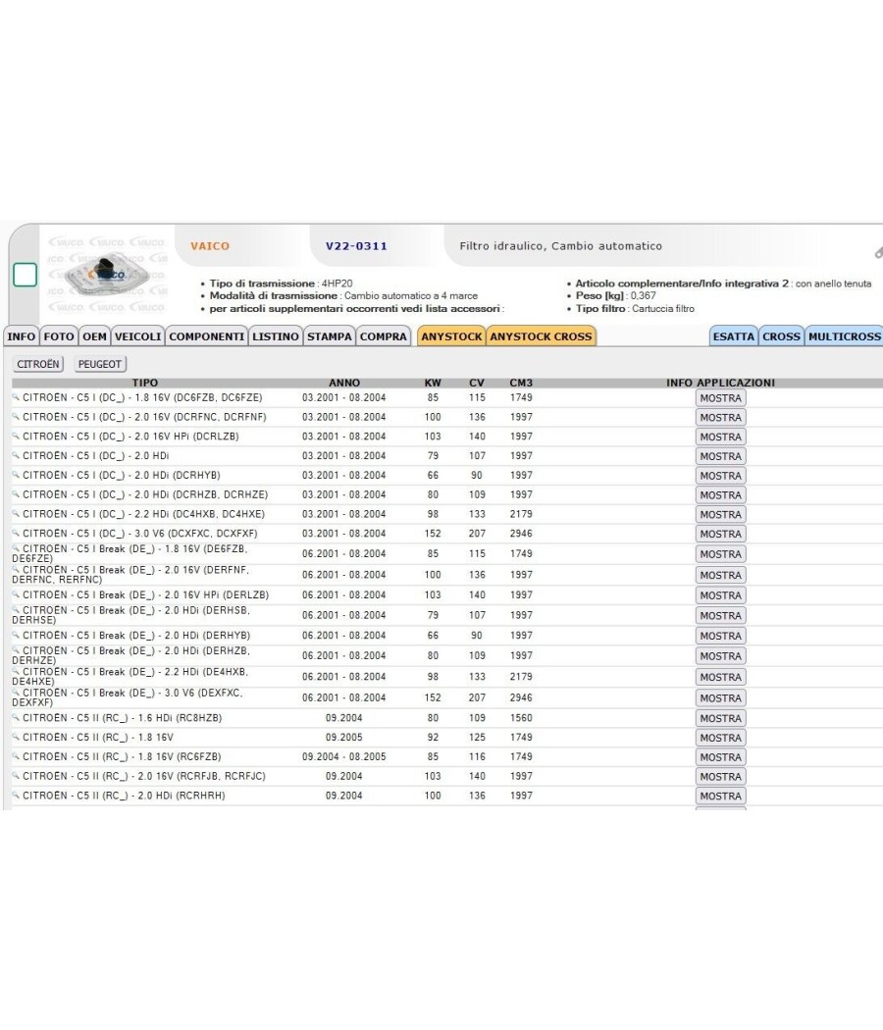Click magnifier icon for C5 I Break 3.0 V6 (DEXFXC)
Viewport: 883px width, 1030px height.
pyautogui.click(x=16, y=693)
